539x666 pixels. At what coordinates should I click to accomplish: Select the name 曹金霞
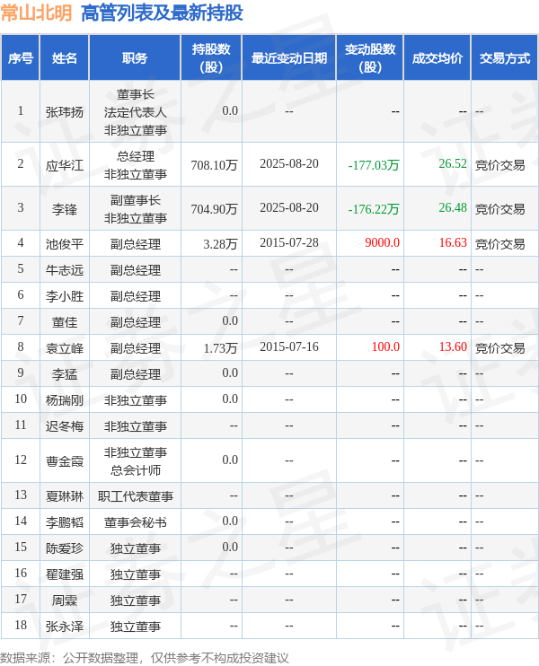pyautogui.click(x=64, y=461)
